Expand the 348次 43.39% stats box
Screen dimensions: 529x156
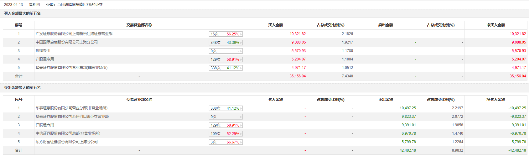coord(226,43)
